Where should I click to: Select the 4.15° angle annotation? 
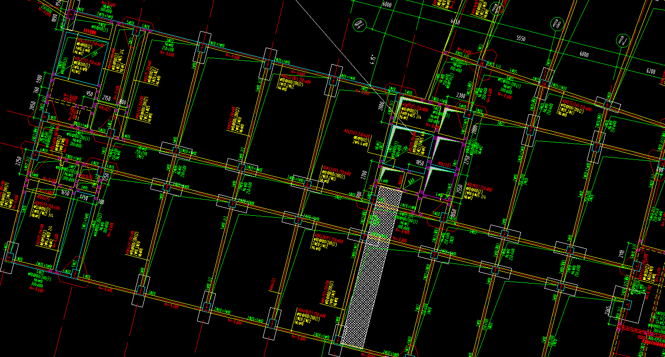point(374,59)
